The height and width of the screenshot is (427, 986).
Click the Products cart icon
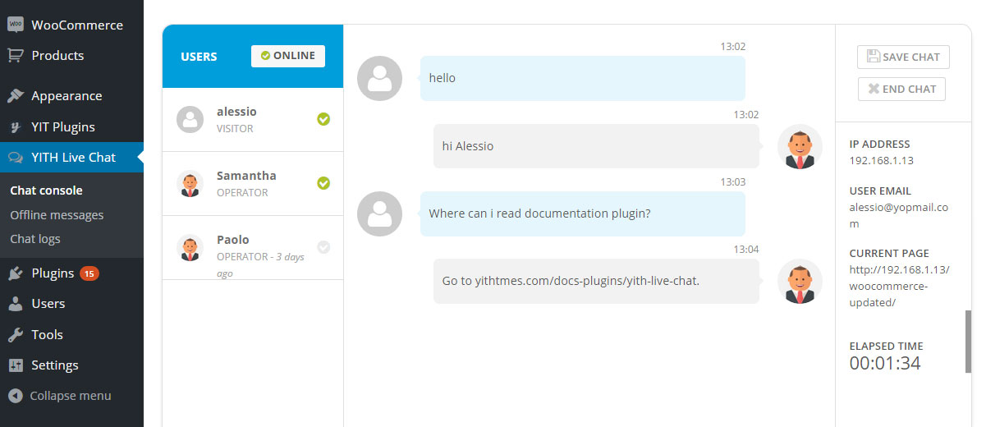(16, 56)
